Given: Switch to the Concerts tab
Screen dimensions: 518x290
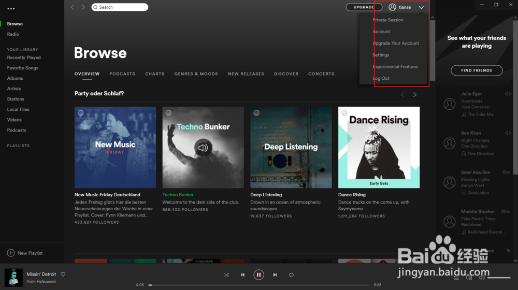Looking at the screenshot, I should coord(321,74).
